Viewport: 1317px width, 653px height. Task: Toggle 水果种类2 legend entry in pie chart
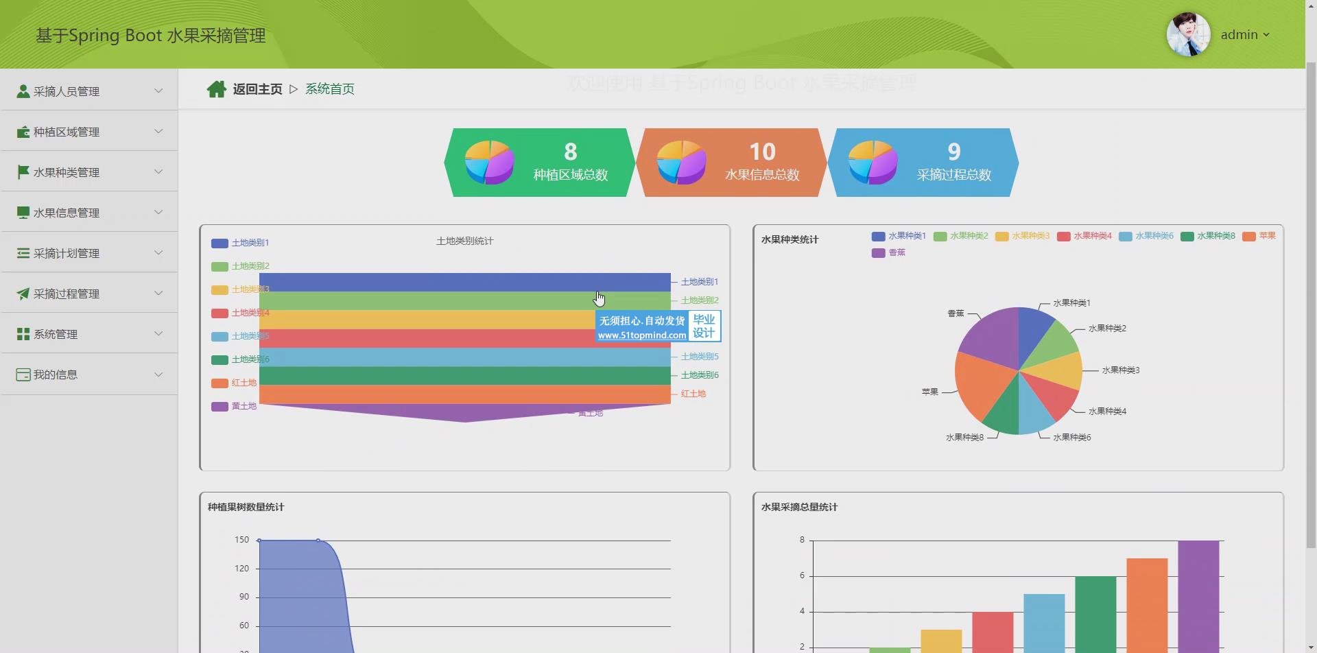(x=960, y=236)
